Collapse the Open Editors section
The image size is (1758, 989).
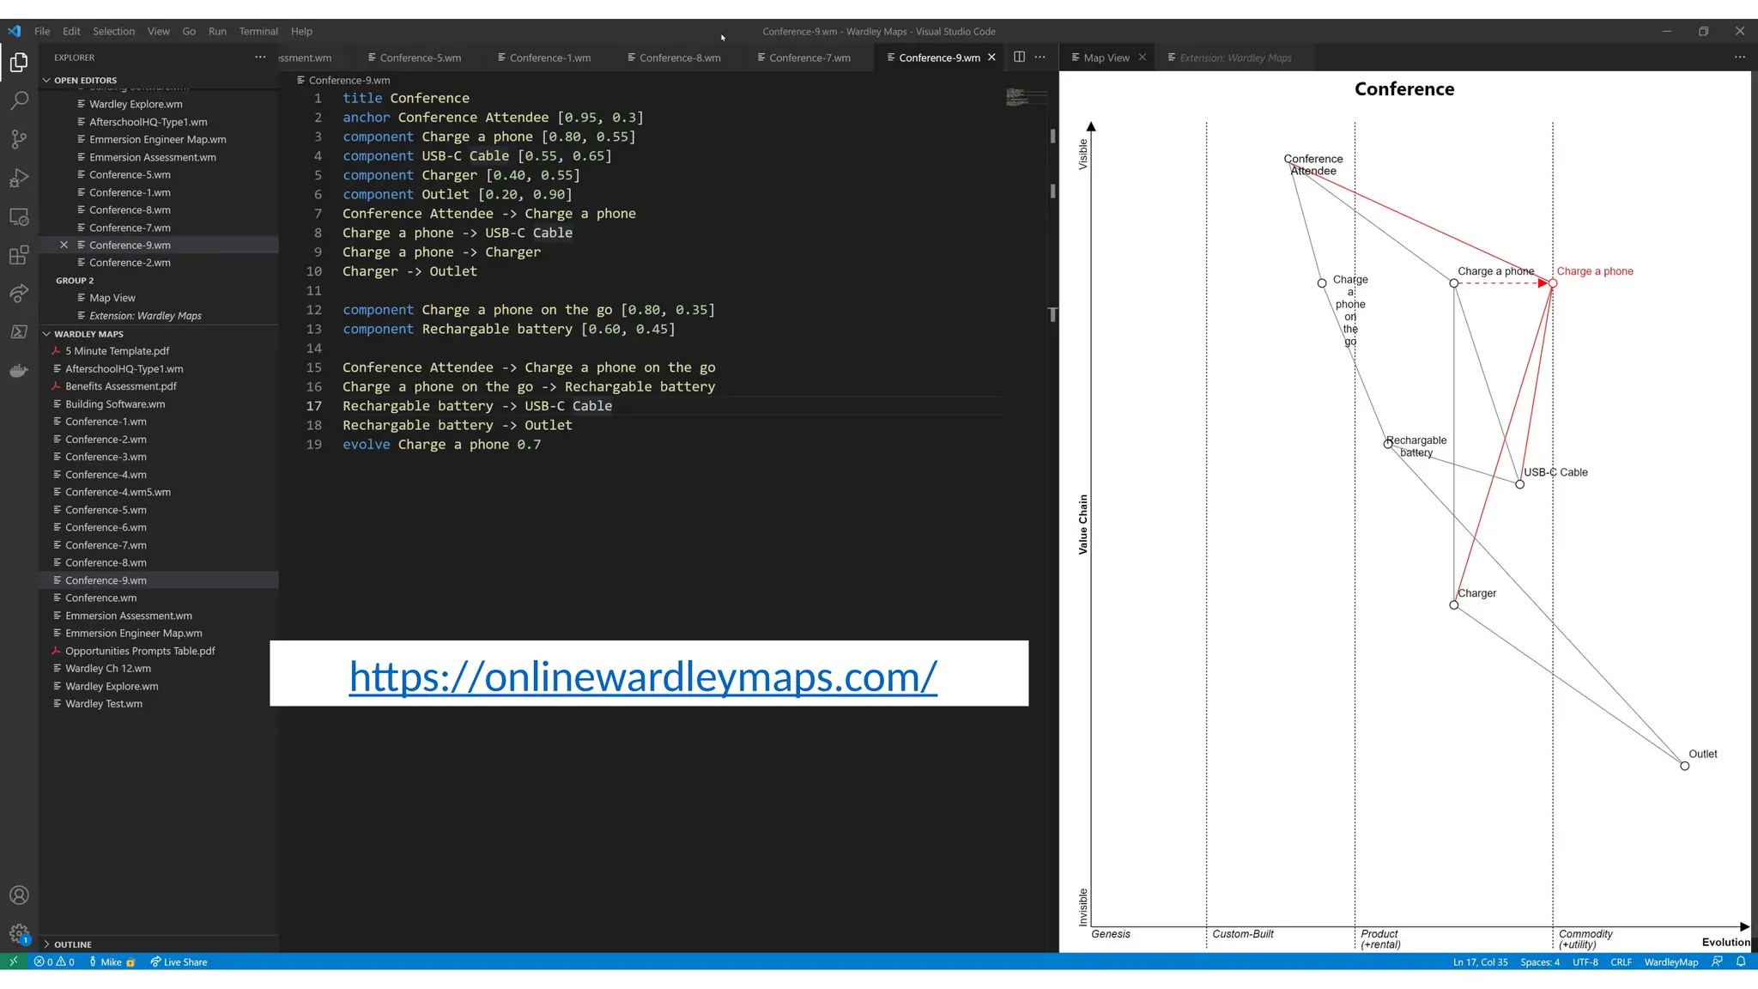click(47, 80)
